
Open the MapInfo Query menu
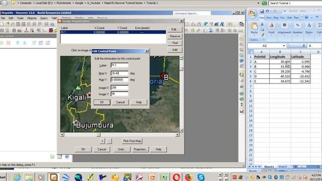(x=44, y=18)
